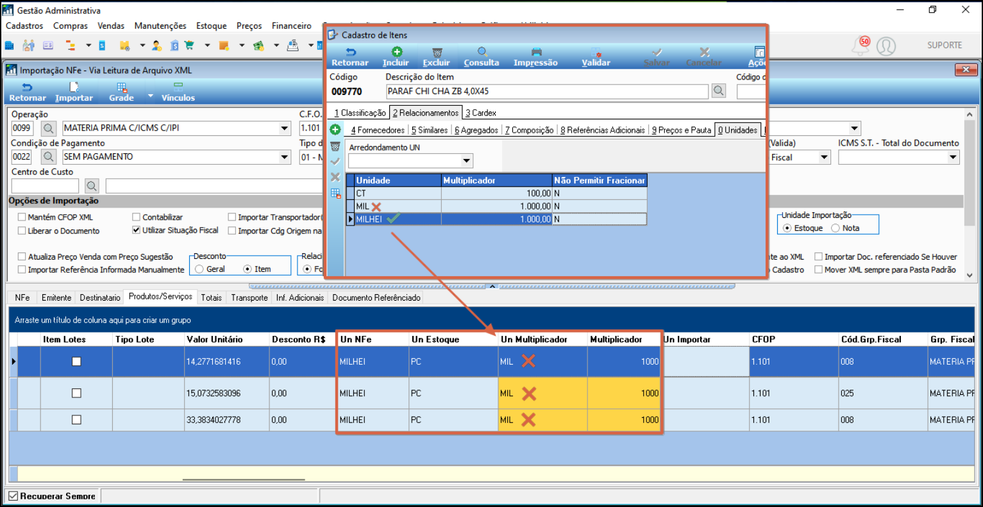Image resolution: width=983 pixels, height=507 pixels.
Task: Click the orange sticky note toolbar icon
Action: pos(224,46)
